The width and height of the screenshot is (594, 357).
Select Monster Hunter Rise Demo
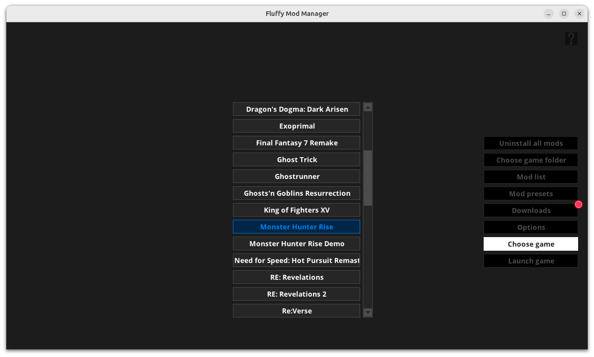297,243
